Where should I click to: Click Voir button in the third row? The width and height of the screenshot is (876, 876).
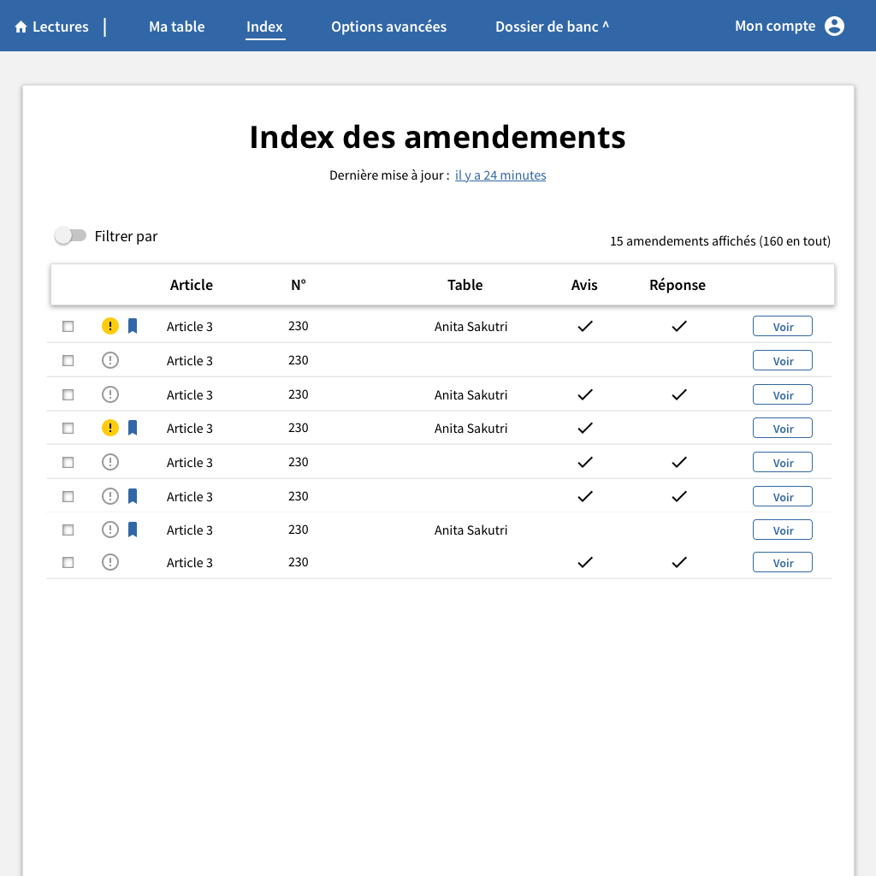click(783, 395)
